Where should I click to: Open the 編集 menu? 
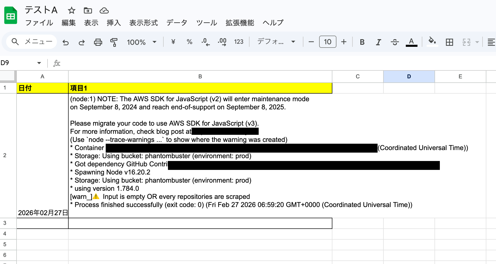click(69, 23)
